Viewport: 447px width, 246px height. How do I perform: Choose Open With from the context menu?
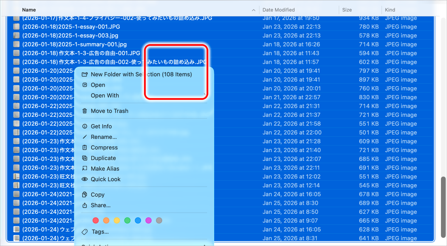pyautogui.click(x=105, y=96)
